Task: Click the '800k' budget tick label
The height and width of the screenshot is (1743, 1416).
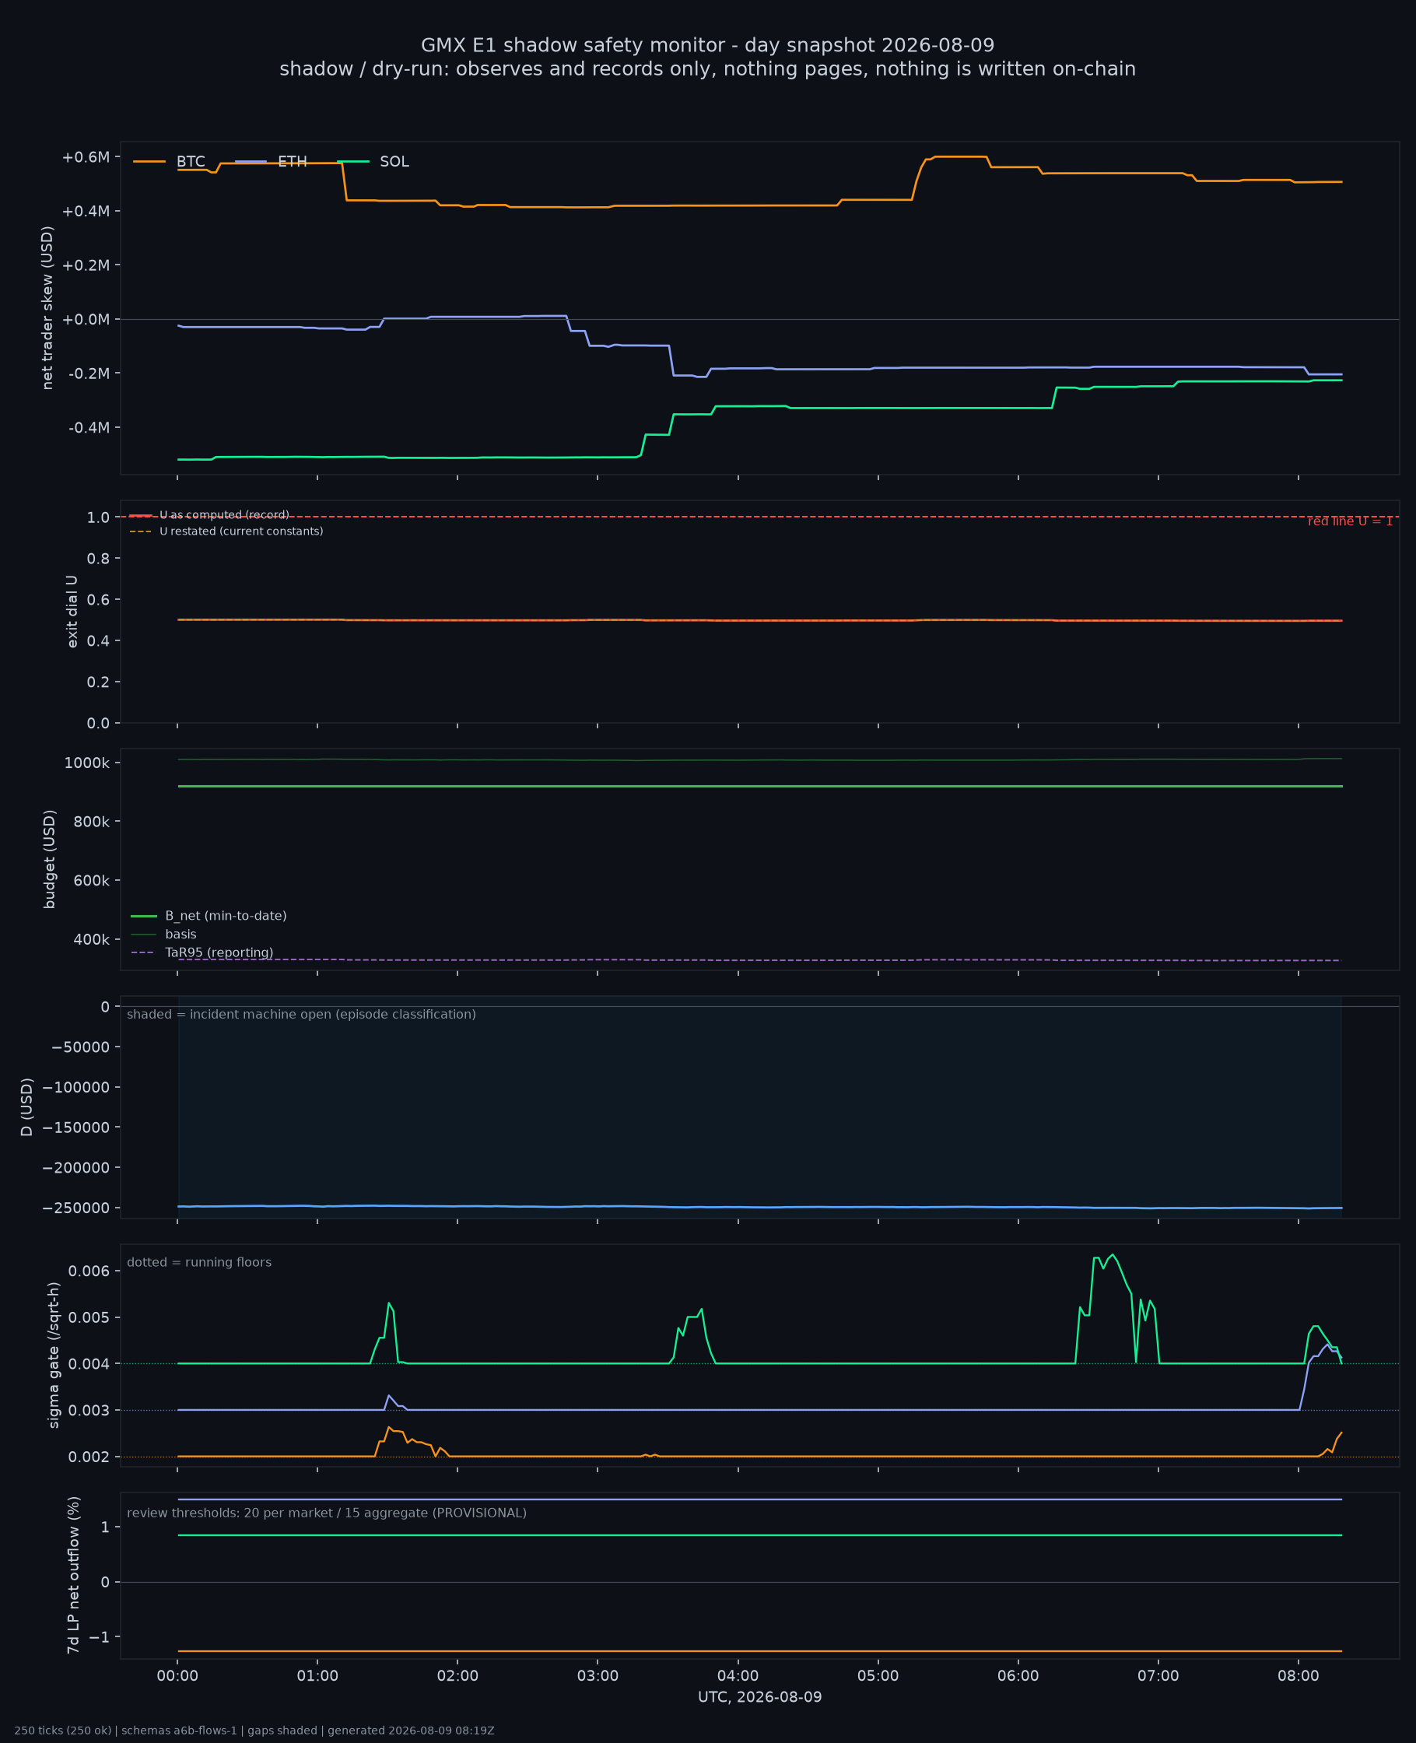Action: (91, 822)
